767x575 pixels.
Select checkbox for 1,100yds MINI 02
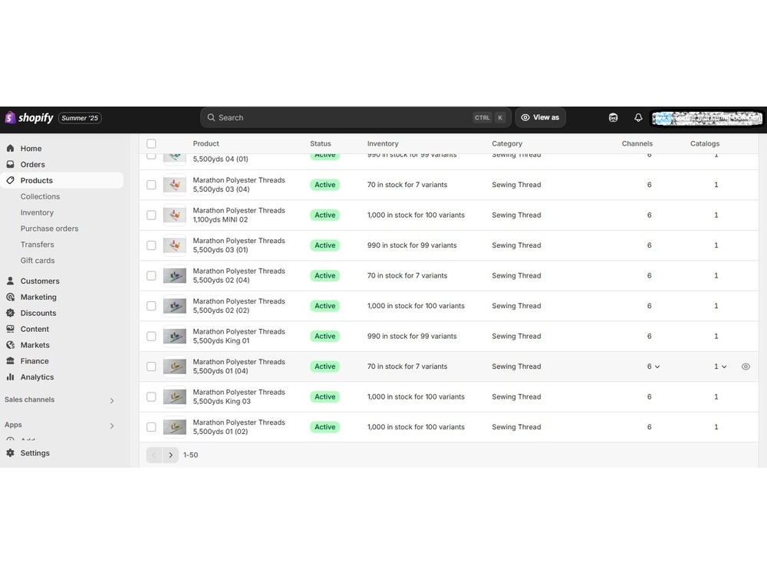151,215
